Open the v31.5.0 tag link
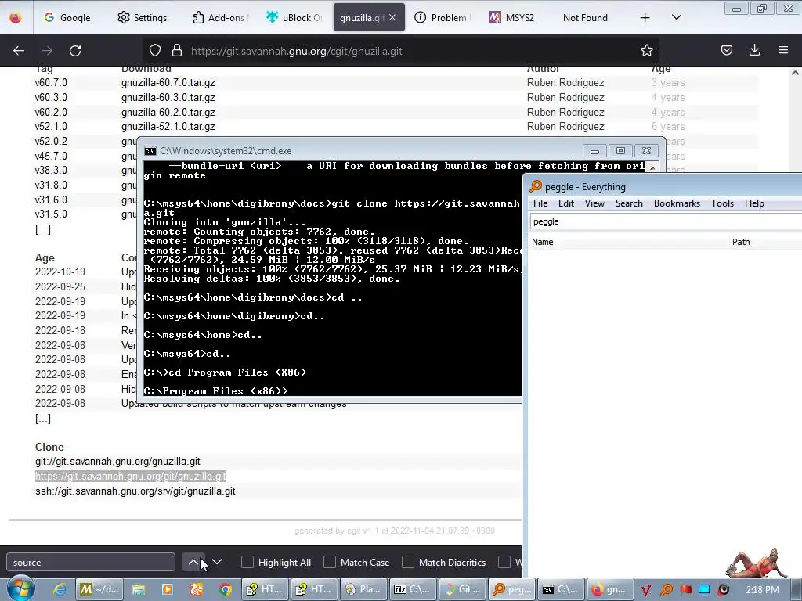 51,214
